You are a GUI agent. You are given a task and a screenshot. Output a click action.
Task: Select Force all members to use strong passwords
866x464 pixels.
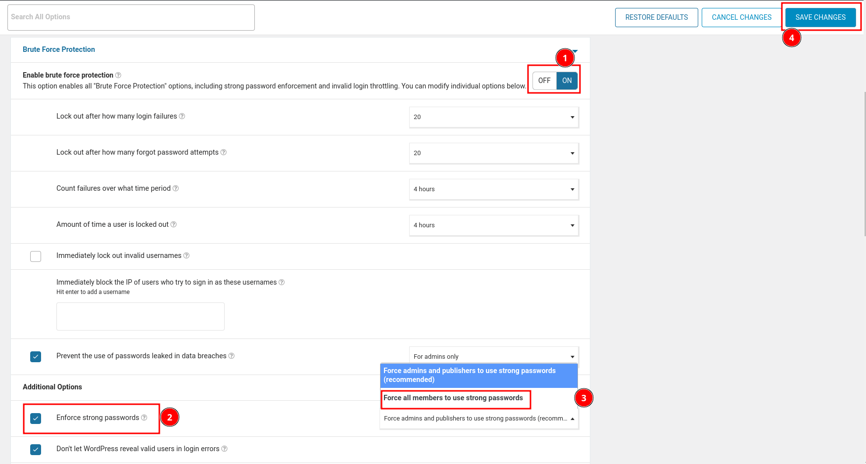pos(453,398)
